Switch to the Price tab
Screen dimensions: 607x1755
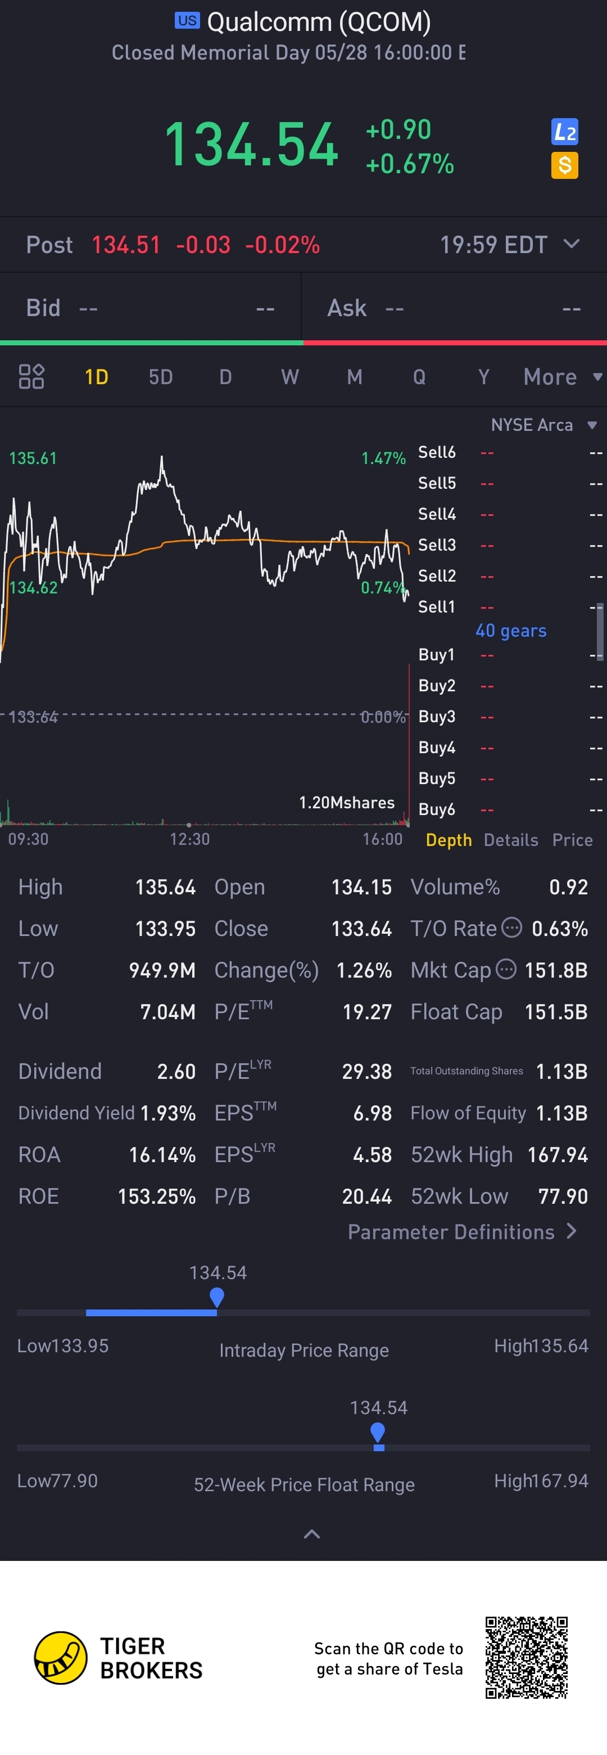572,839
